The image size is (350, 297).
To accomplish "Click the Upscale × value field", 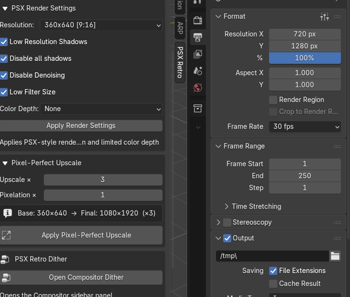I will pyautogui.click(x=103, y=180).
